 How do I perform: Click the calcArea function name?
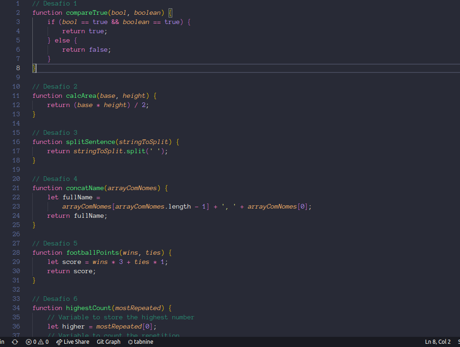(x=81, y=96)
